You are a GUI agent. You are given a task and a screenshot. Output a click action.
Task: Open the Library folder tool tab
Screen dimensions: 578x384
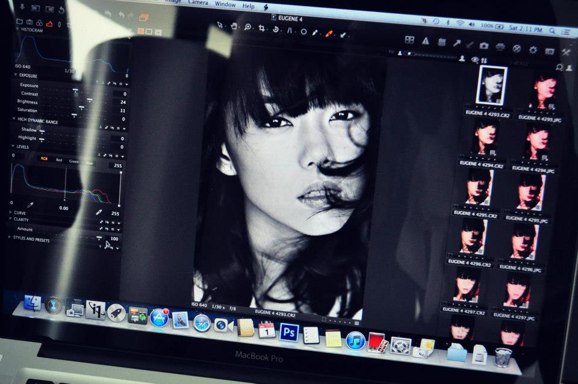pyautogui.click(x=20, y=22)
